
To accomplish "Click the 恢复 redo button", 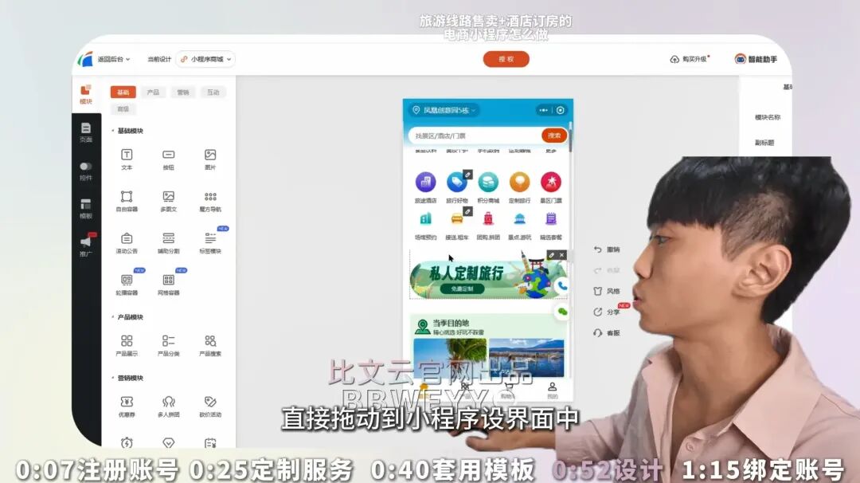I will (x=607, y=270).
